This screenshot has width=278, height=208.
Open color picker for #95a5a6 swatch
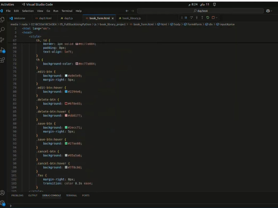point(66,155)
